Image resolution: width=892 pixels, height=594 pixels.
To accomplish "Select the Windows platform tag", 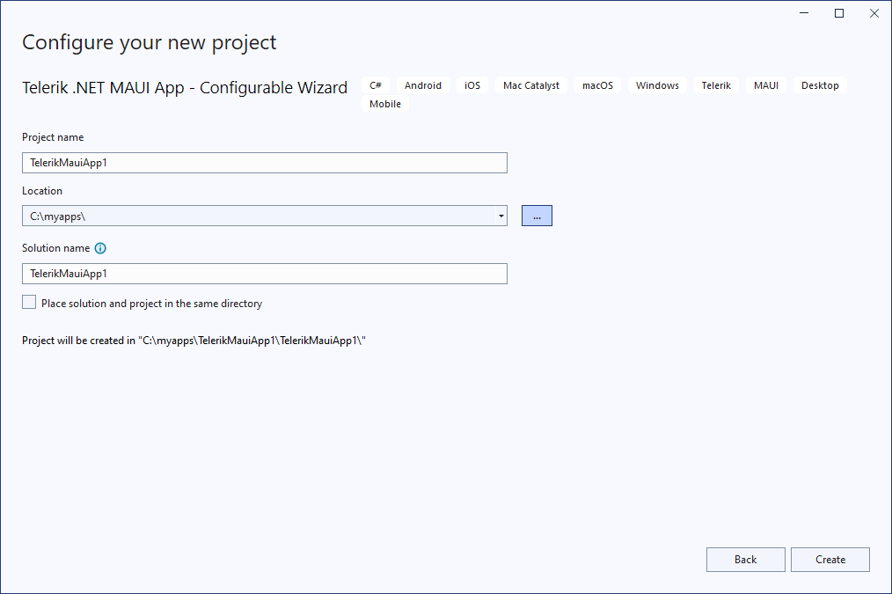I will tap(657, 84).
